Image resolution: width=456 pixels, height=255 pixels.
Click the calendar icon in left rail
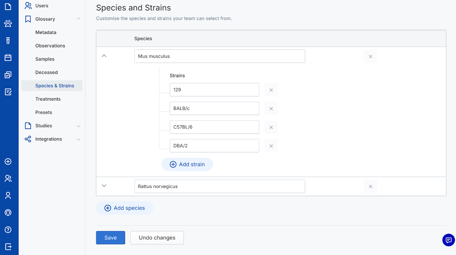point(8,58)
